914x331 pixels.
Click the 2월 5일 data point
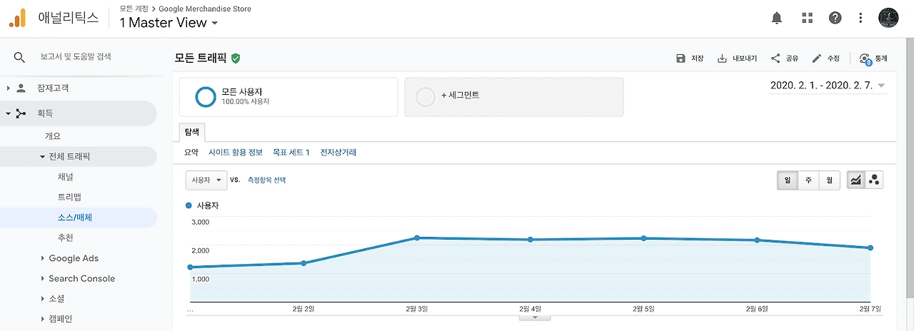(x=643, y=238)
